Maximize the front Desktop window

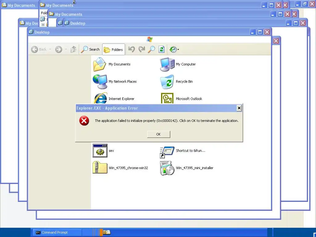coord(260,32)
